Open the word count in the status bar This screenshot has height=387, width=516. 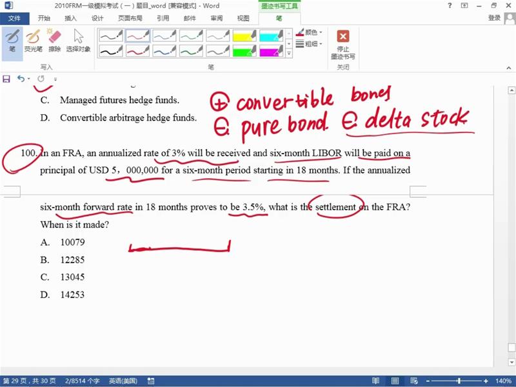[x=83, y=381]
